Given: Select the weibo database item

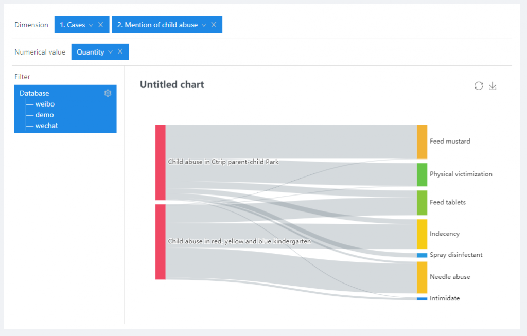Looking at the screenshot, I should [45, 104].
